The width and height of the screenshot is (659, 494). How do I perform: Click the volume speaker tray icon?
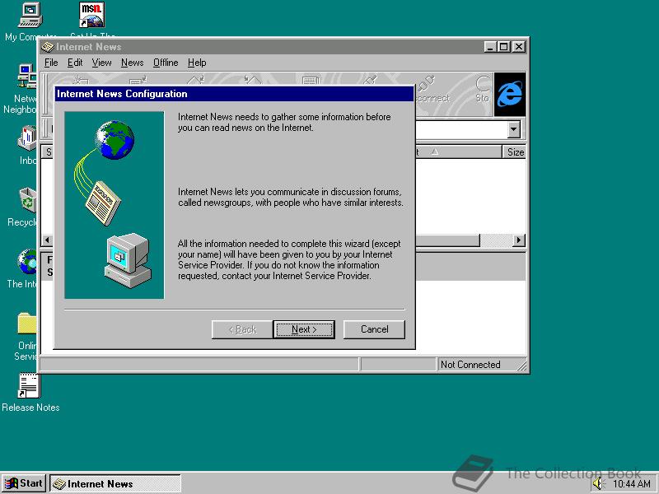tap(598, 484)
